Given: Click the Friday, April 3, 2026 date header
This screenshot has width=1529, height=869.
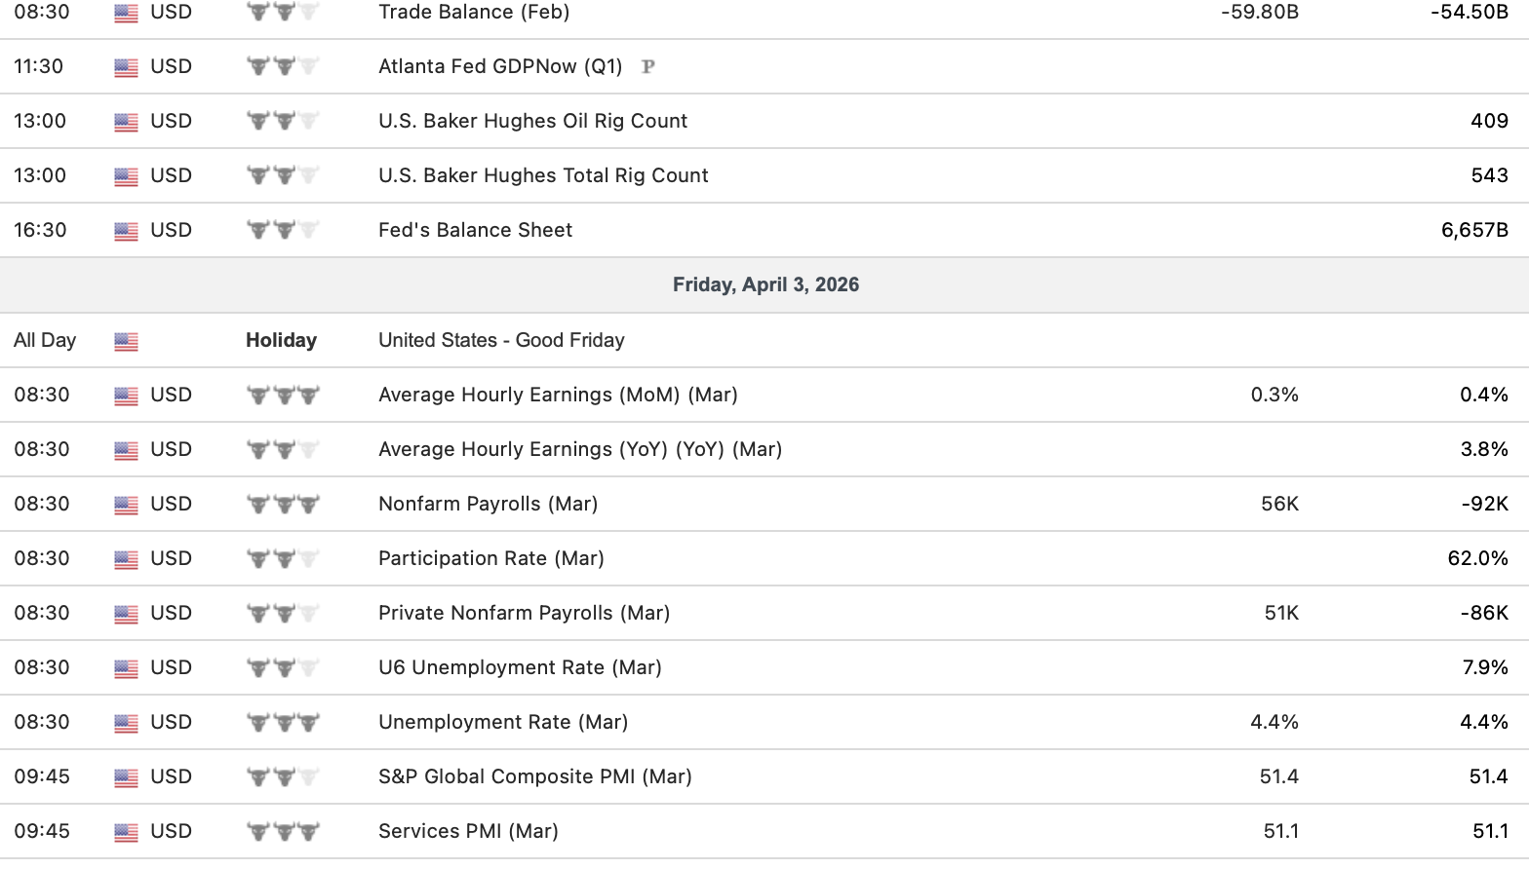Looking at the screenshot, I should (765, 284).
